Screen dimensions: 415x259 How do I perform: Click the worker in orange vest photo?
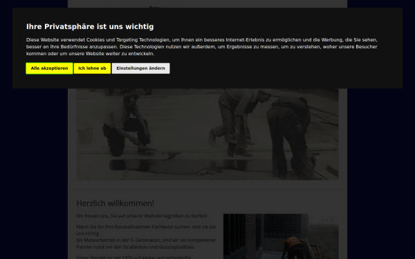[x=281, y=236]
